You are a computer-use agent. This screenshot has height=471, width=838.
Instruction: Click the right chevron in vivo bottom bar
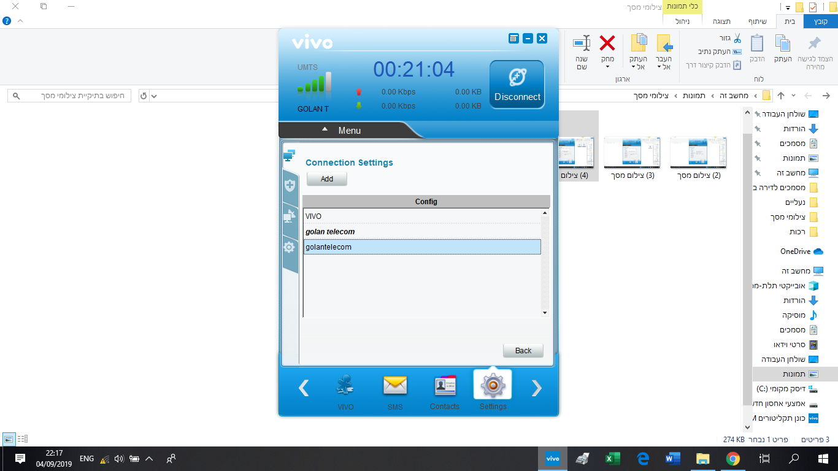[x=537, y=388]
